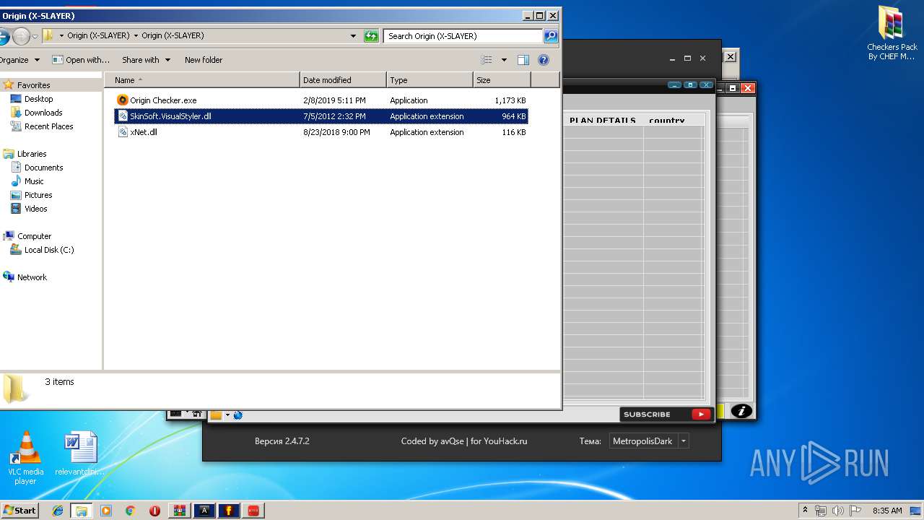
Task: Open Downloads in the navigation pane
Action: click(x=43, y=113)
